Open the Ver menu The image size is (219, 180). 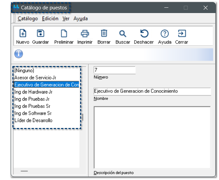tap(66, 19)
